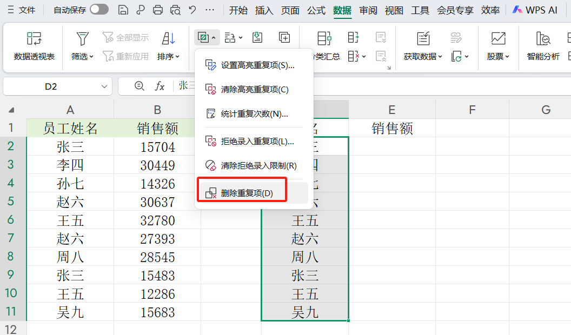Click the 重复项 duplicates toolbar icon
Screen dimensions: 571x335
(x=202, y=37)
